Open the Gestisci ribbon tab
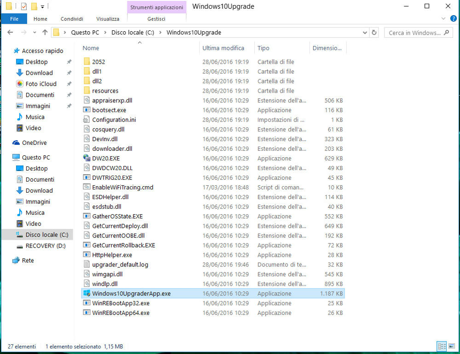This screenshot has height=354, width=460. [157, 19]
